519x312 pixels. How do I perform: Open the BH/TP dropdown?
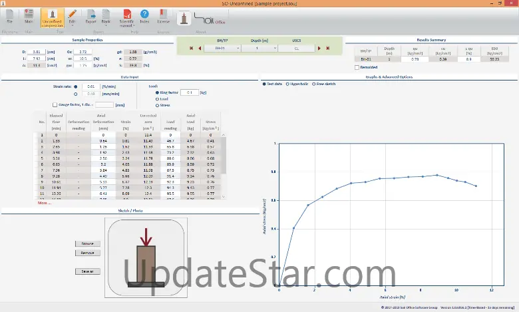(x=222, y=49)
